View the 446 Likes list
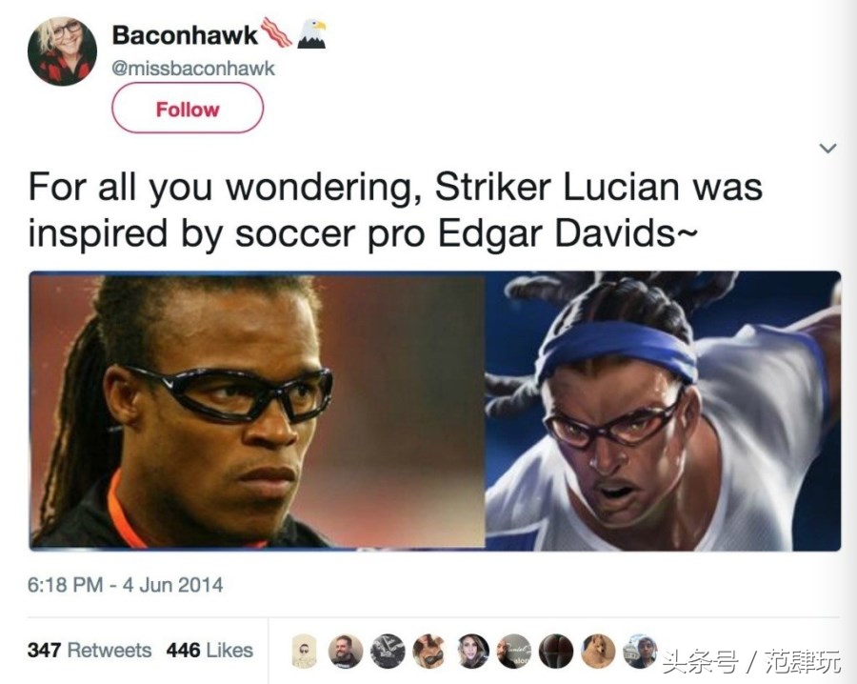Viewport: 857px width, 684px height. coord(209,650)
